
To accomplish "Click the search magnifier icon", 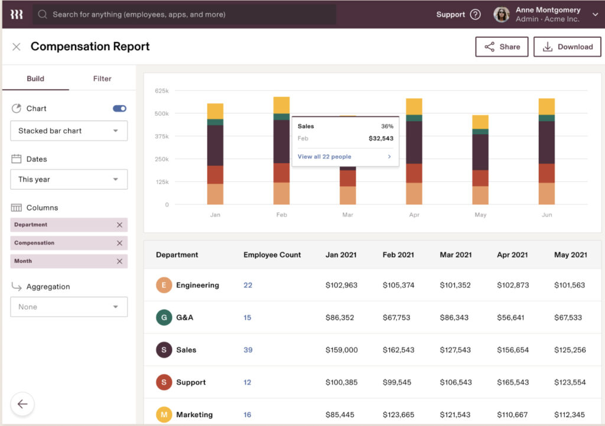I will [42, 14].
